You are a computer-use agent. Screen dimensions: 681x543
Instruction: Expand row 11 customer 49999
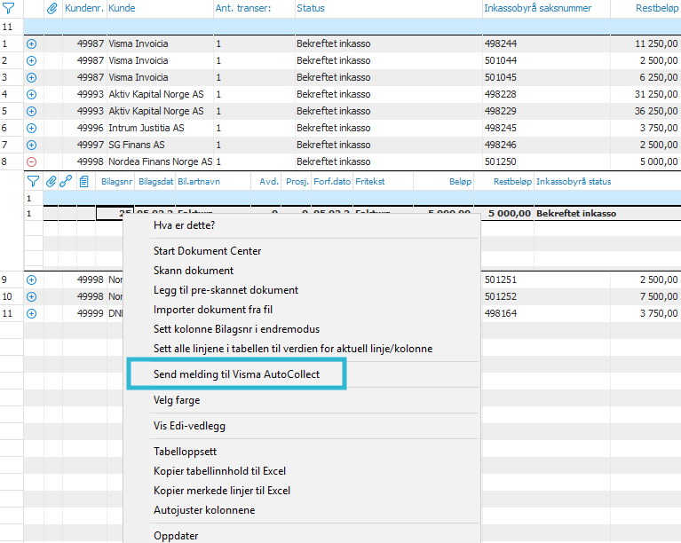(x=31, y=313)
